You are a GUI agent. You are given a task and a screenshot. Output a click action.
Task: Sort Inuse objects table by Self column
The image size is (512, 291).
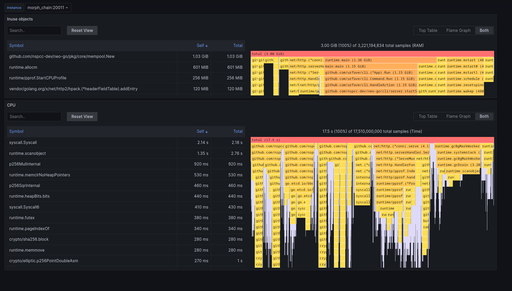click(202, 45)
